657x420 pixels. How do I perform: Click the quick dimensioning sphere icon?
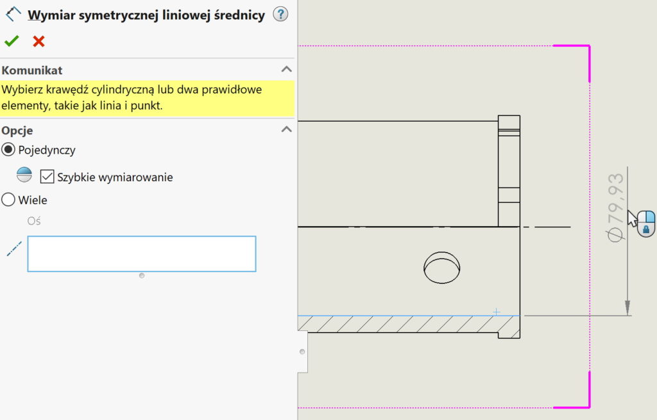pos(24,175)
